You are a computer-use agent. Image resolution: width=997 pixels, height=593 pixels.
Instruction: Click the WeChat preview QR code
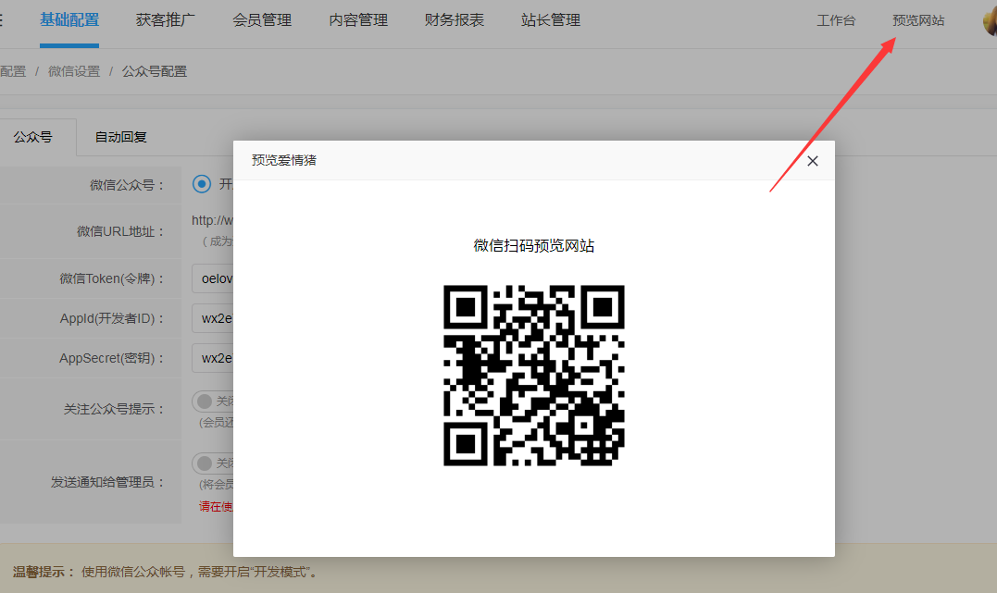[x=534, y=376]
